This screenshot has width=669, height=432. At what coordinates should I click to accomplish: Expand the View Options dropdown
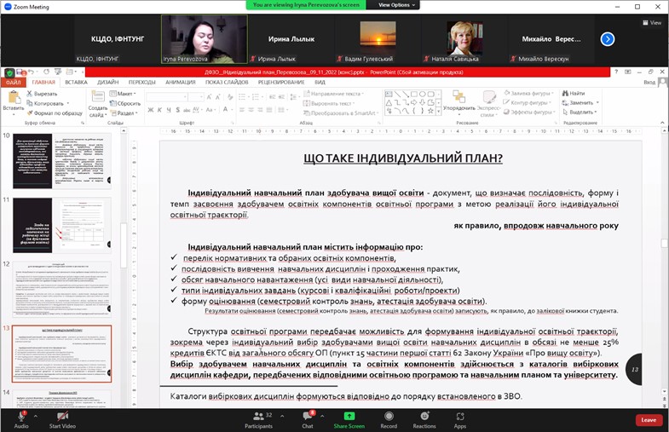click(x=398, y=5)
